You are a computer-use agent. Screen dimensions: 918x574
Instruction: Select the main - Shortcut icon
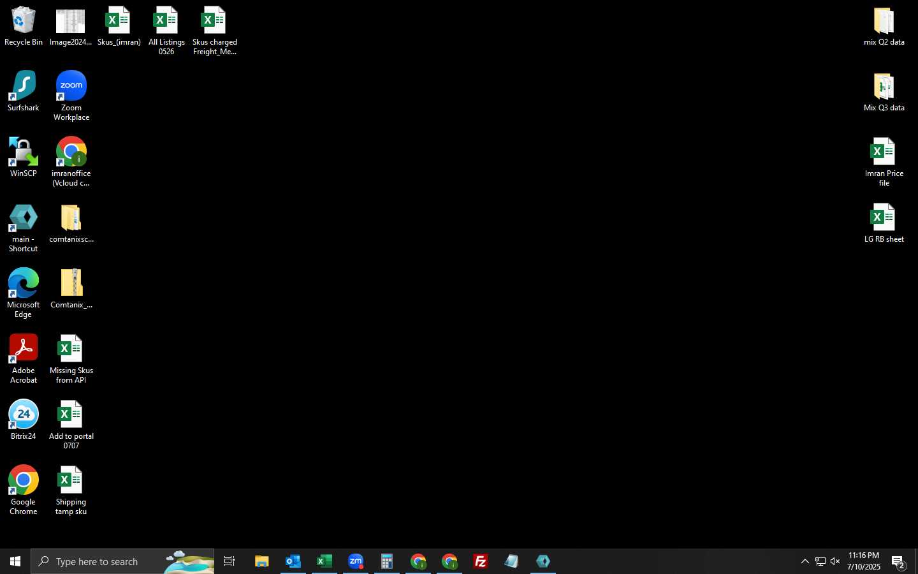[24, 228]
